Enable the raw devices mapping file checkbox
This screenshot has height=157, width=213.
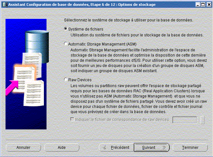(73, 120)
